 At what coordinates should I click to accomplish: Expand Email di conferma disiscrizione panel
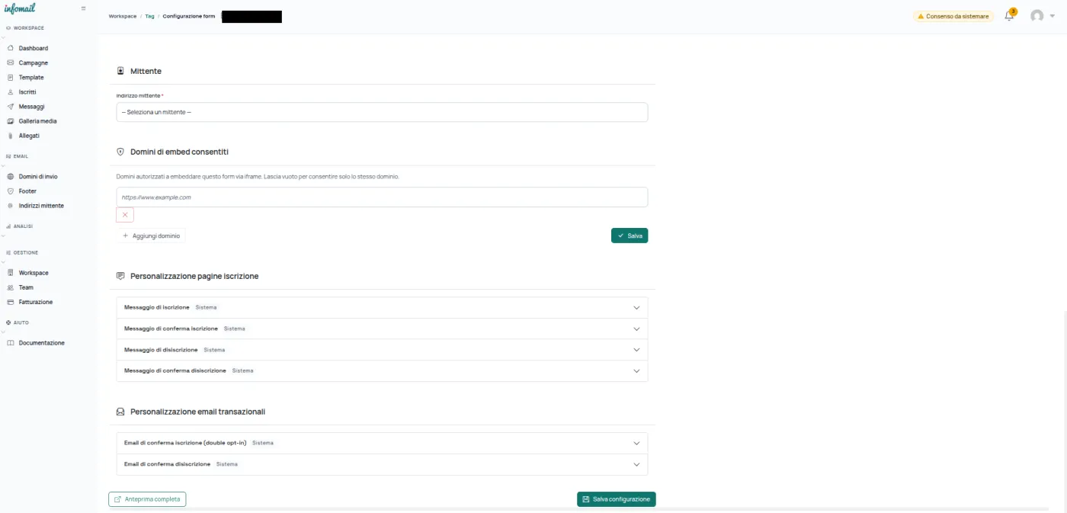[382, 464]
